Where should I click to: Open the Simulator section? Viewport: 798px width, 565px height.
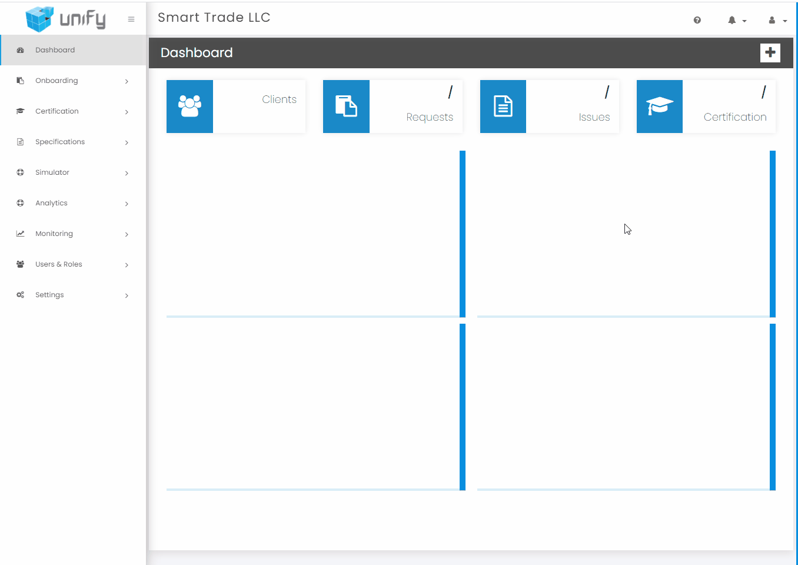pyautogui.click(x=52, y=172)
